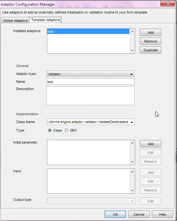Select the 'test' installed adaptor

click(x=88, y=31)
